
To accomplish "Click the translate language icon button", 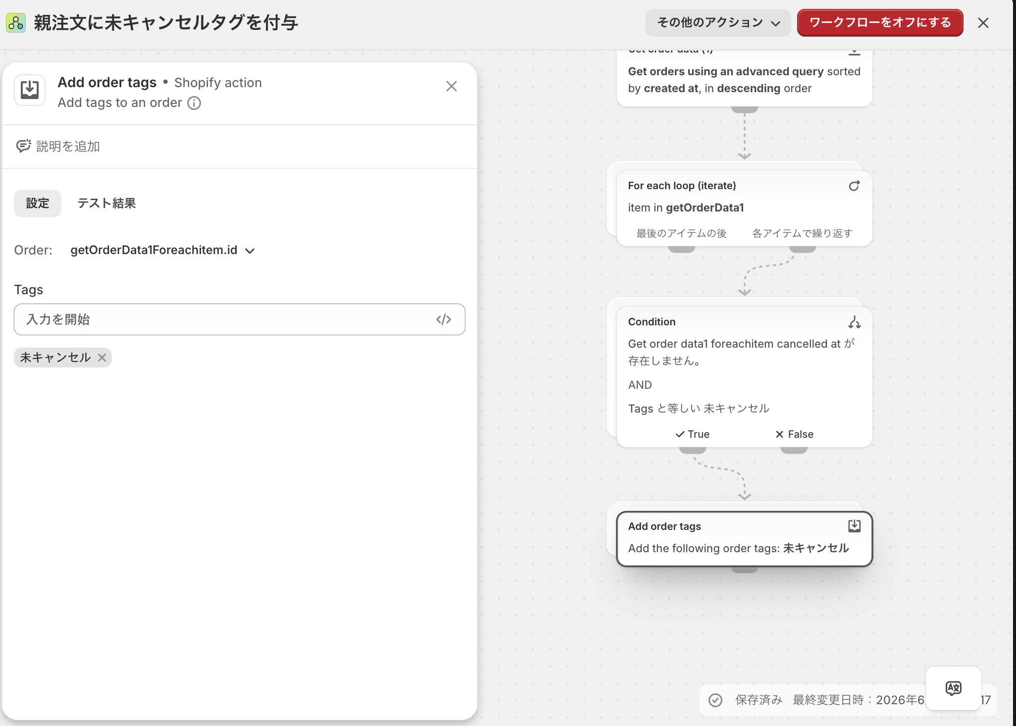I will [x=953, y=688].
